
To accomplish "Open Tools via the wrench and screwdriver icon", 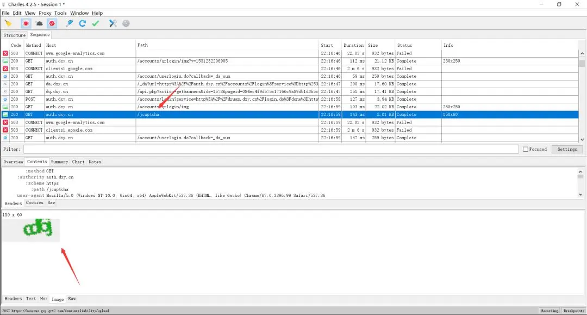I will 113,23.
